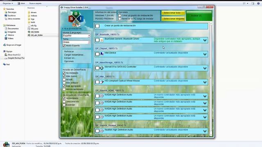This screenshot has height=147, width=262.
Task: Open the indexes folder in Explorer
Action: [32, 16]
